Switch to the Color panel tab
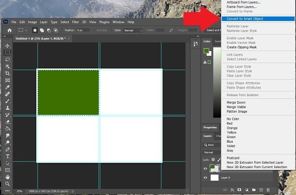This screenshot has width=296, height=195. (207, 41)
